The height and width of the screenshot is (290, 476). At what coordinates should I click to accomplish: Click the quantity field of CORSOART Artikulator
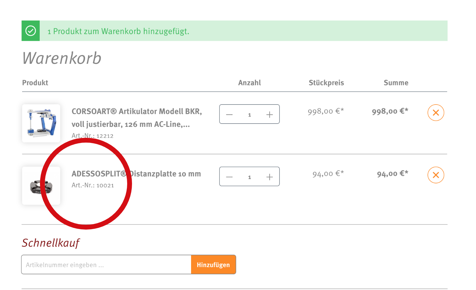pos(250,114)
